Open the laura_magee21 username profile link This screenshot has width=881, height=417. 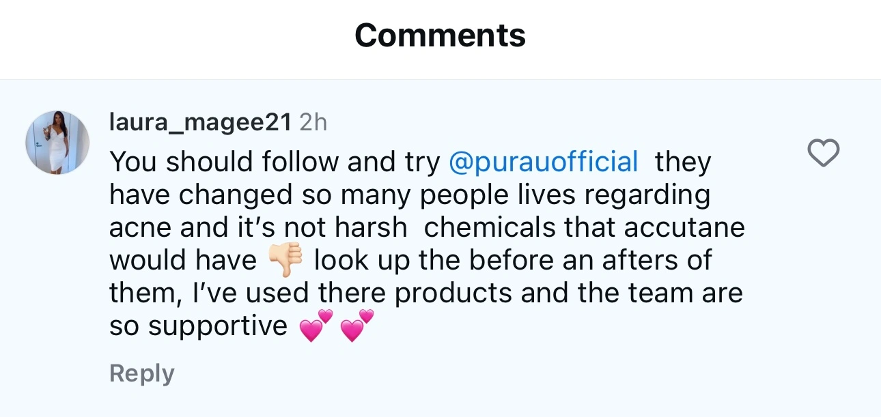[201, 121]
